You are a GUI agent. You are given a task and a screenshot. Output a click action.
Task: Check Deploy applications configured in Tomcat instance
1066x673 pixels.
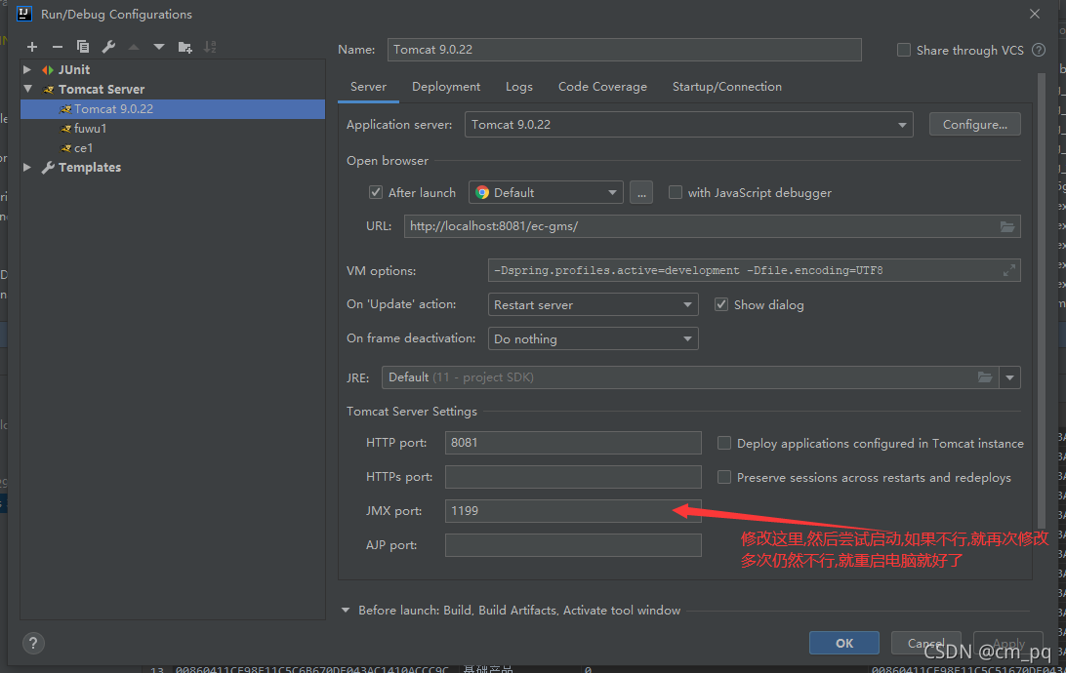[724, 443]
